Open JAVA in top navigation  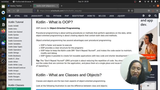[111, 16]
